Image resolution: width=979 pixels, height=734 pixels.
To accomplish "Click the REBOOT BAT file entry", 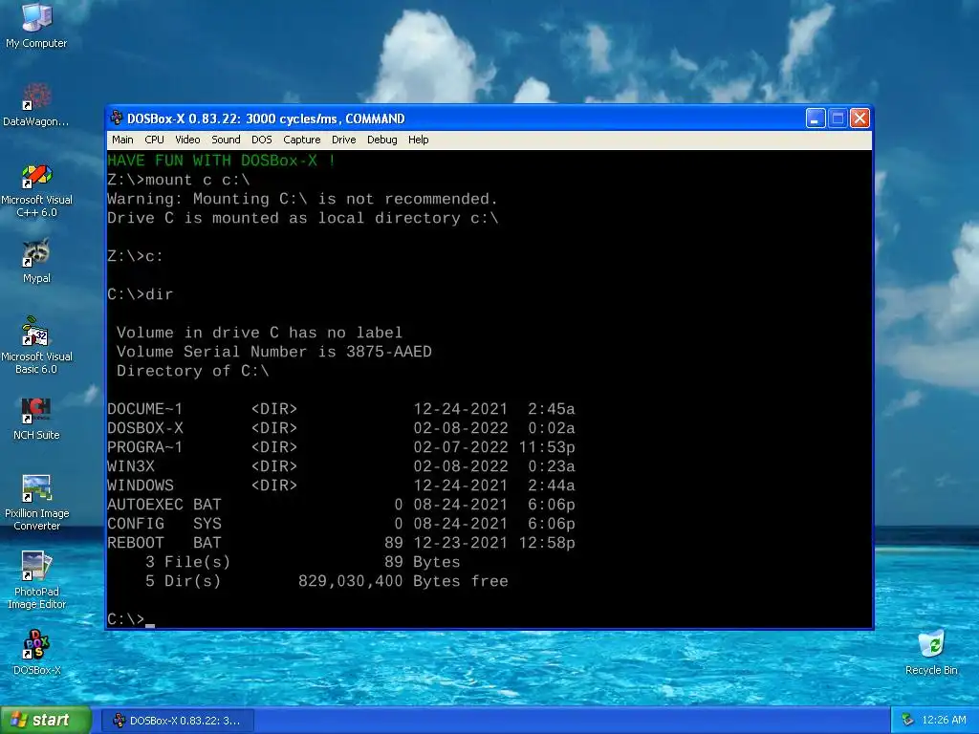I will click(341, 543).
